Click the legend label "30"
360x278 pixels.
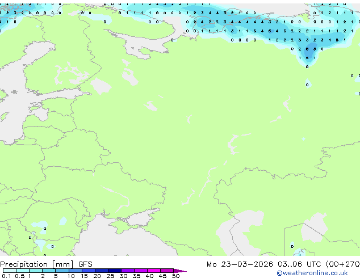[x=123, y=276]
